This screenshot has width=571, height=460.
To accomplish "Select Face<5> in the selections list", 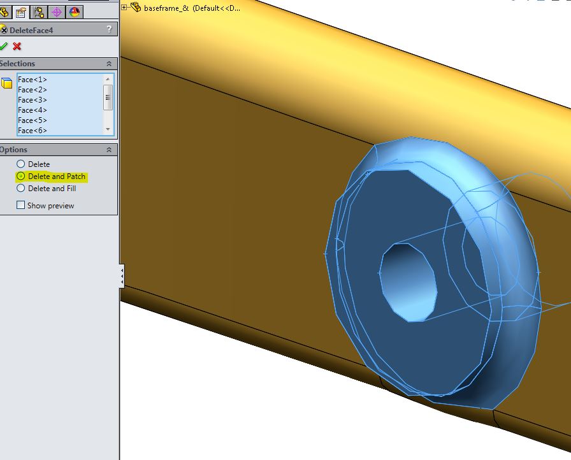I will click(x=33, y=120).
